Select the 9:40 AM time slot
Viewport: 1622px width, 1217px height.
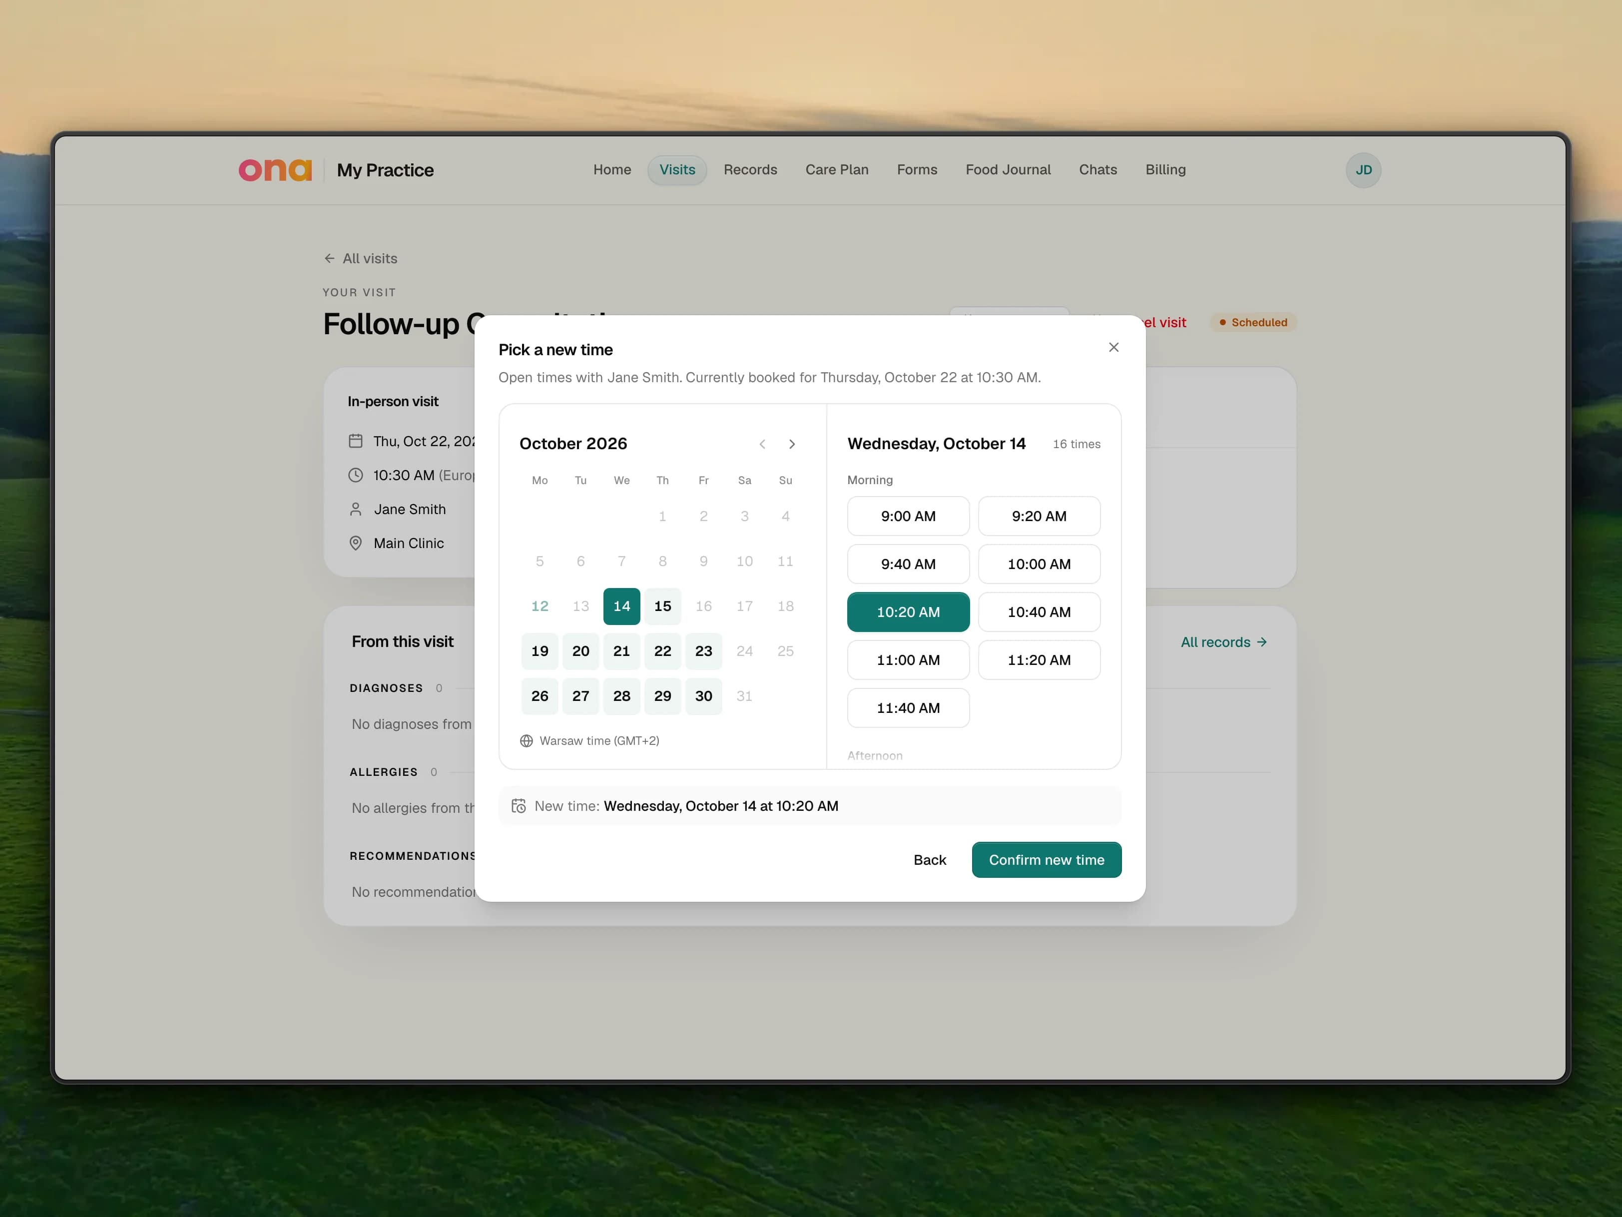pos(908,564)
